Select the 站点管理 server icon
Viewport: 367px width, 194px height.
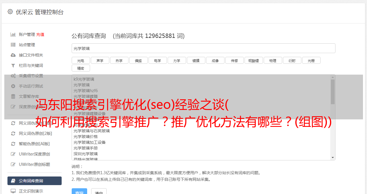(13, 45)
